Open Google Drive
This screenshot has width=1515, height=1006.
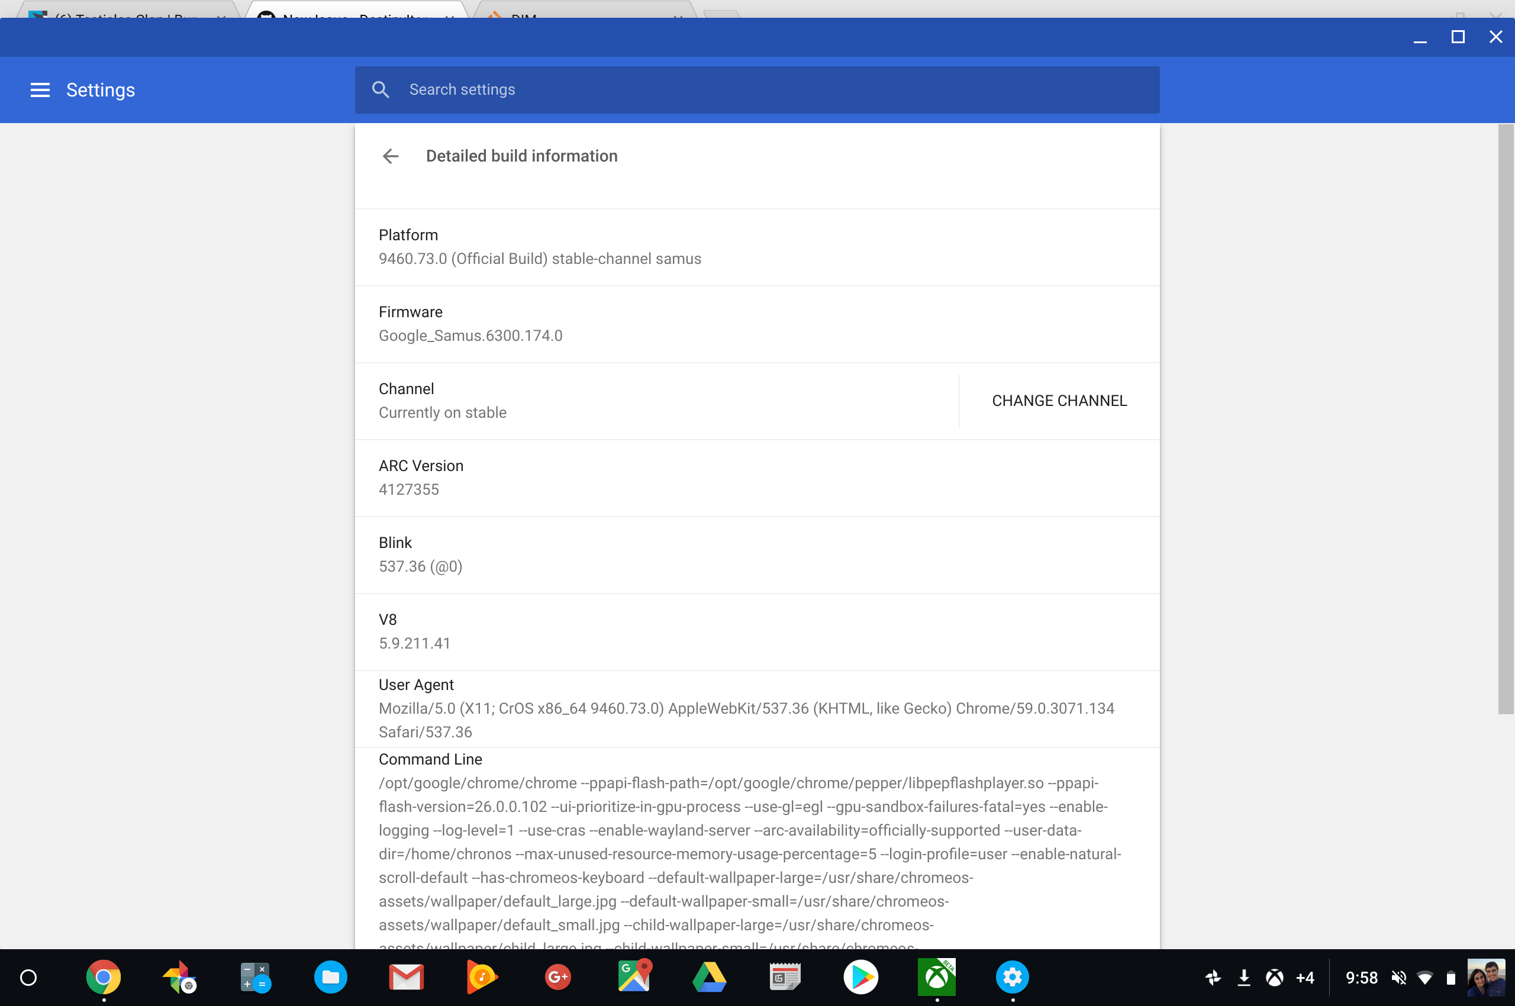(x=709, y=977)
